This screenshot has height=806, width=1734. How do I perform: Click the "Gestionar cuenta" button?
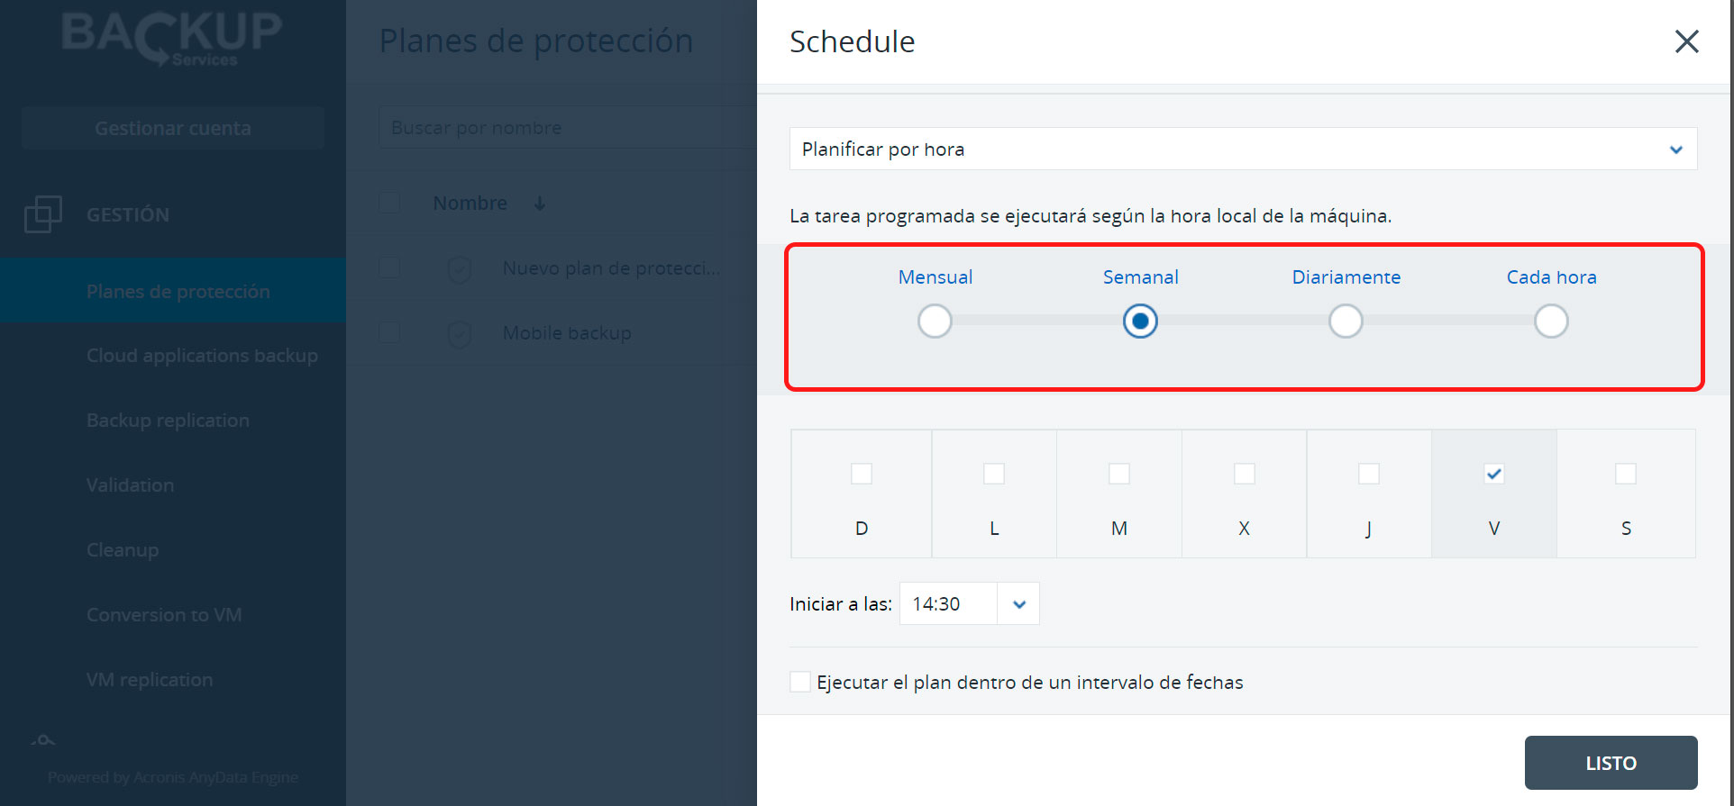172,127
